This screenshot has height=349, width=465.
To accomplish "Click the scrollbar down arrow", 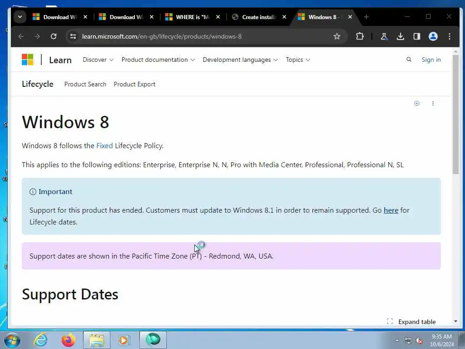I will [456, 321].
